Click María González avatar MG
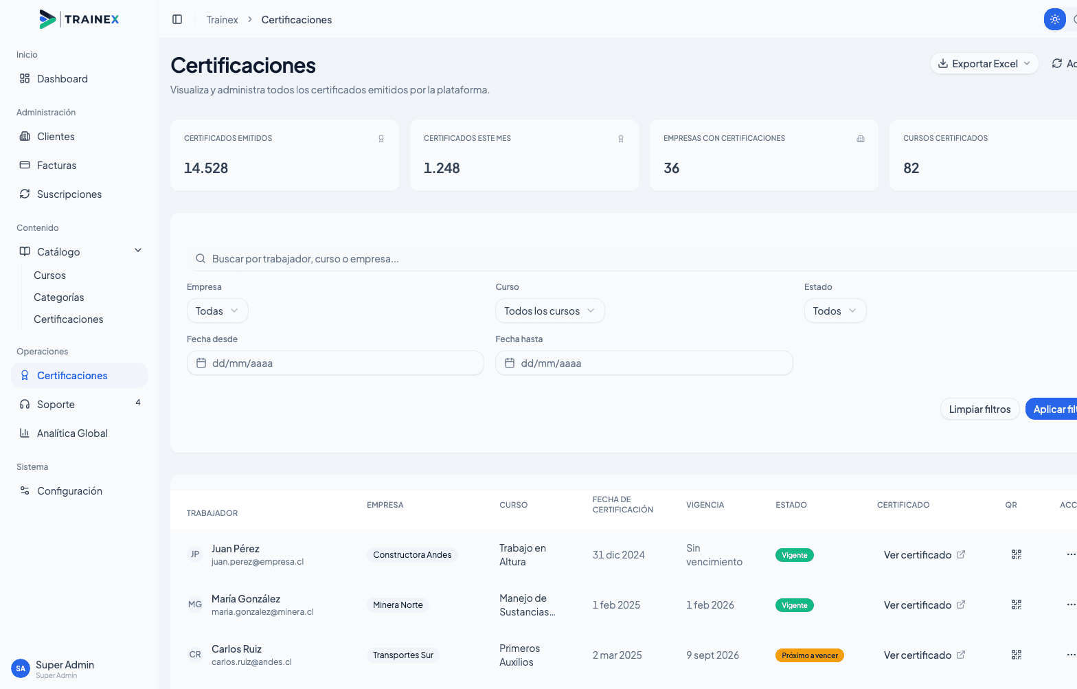Viewport: 1077px width, 689px height. 195,605
